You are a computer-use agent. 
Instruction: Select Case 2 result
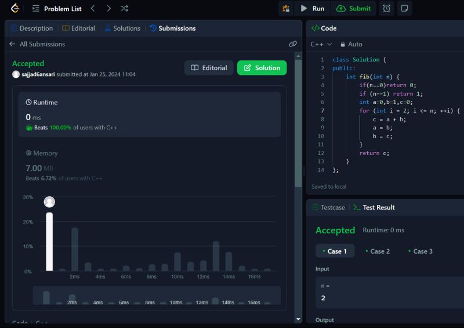pos(378,251)
